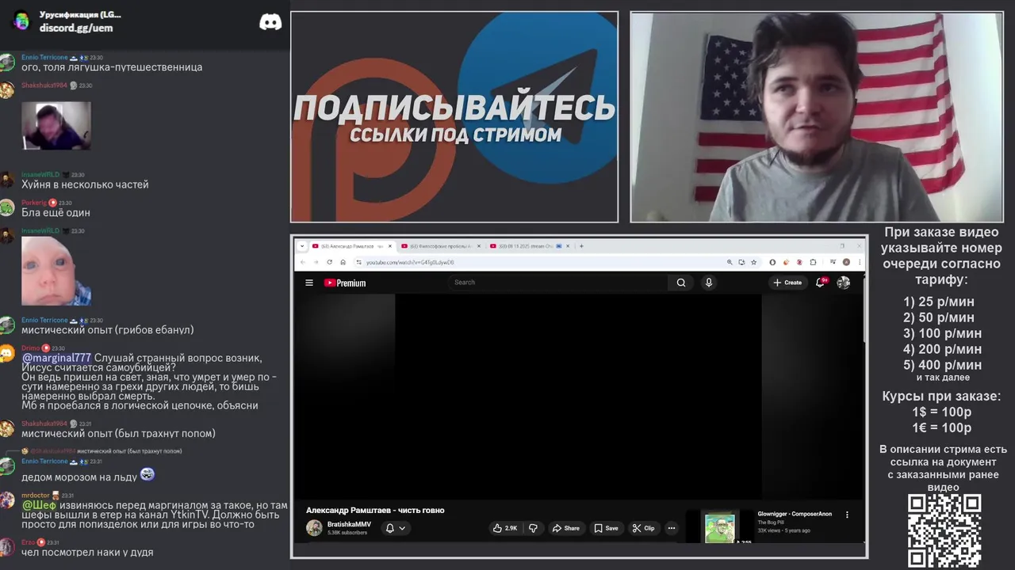Go forward in browser history

(316, 262)
